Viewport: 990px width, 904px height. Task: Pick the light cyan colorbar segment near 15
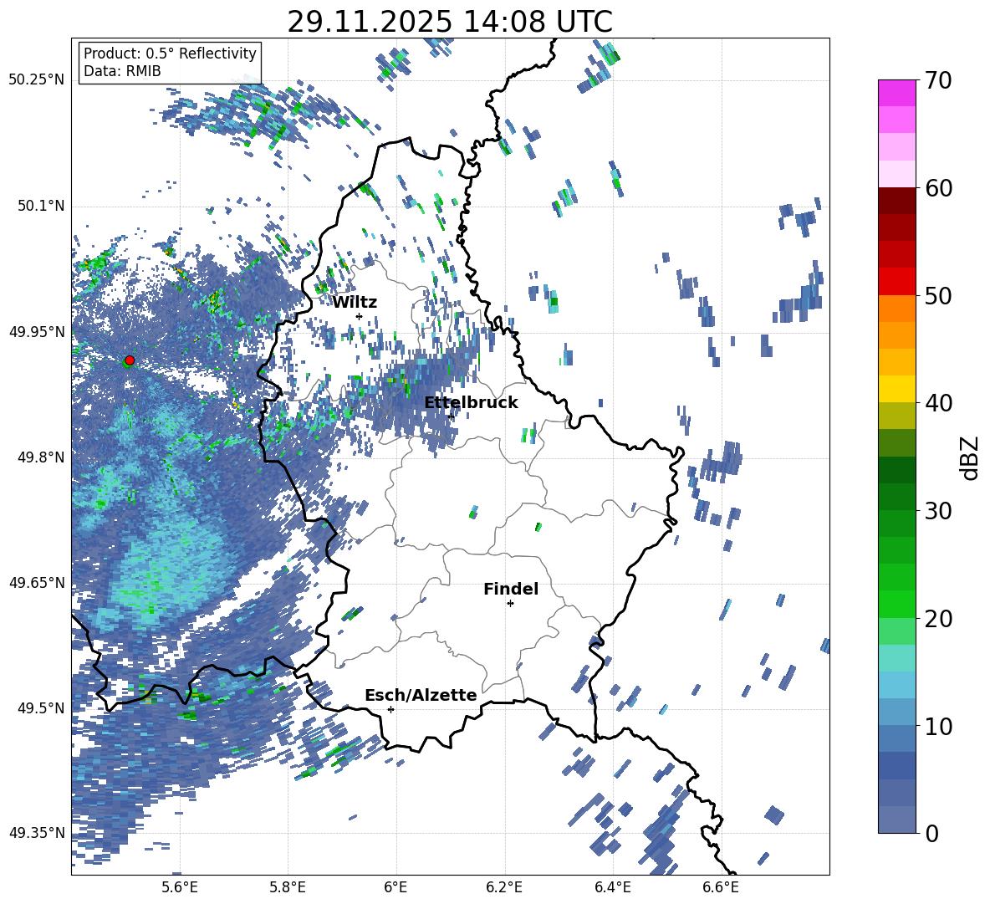[896, 658]
